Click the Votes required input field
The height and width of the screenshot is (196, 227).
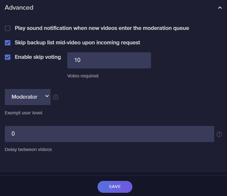click(109, 60)
